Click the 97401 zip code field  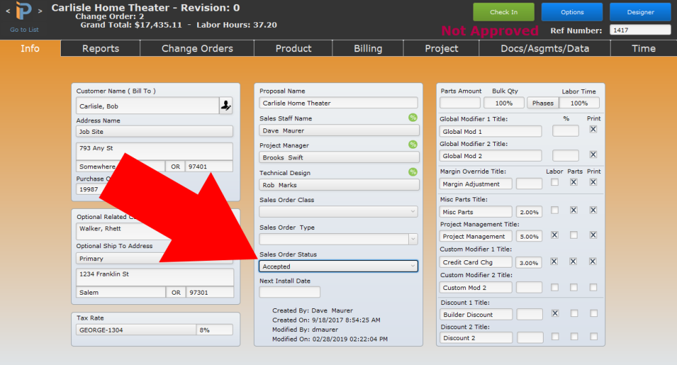209,166
